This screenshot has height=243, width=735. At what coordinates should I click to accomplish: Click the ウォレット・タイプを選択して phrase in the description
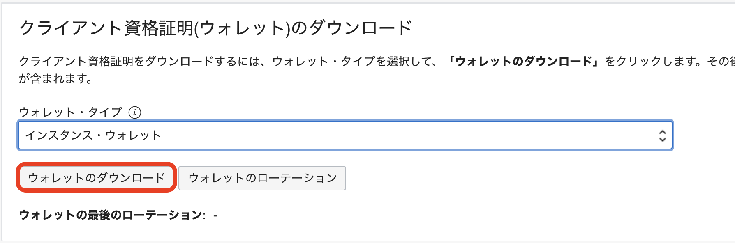pyautogui.click(x=354, y=61)
